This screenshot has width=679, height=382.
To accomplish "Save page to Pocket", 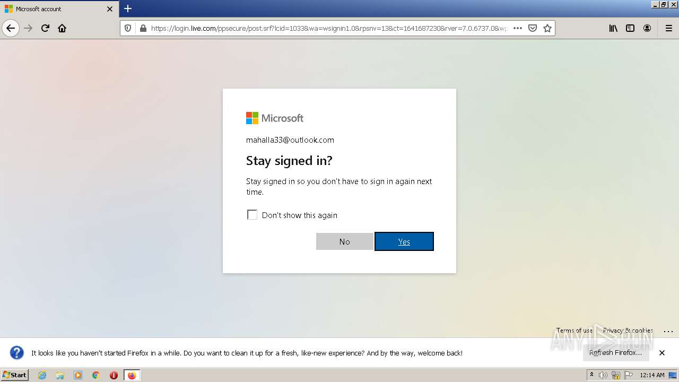I will (x=533, y=28).
